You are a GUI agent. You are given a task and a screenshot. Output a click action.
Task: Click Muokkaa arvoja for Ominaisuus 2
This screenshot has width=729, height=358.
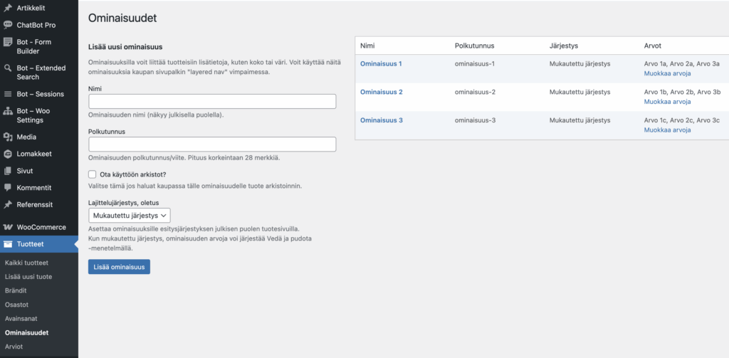click(667, 102)
